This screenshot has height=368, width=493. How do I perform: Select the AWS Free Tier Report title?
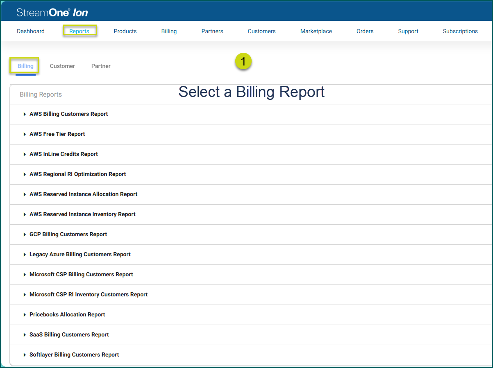click(x=57, y=134)
